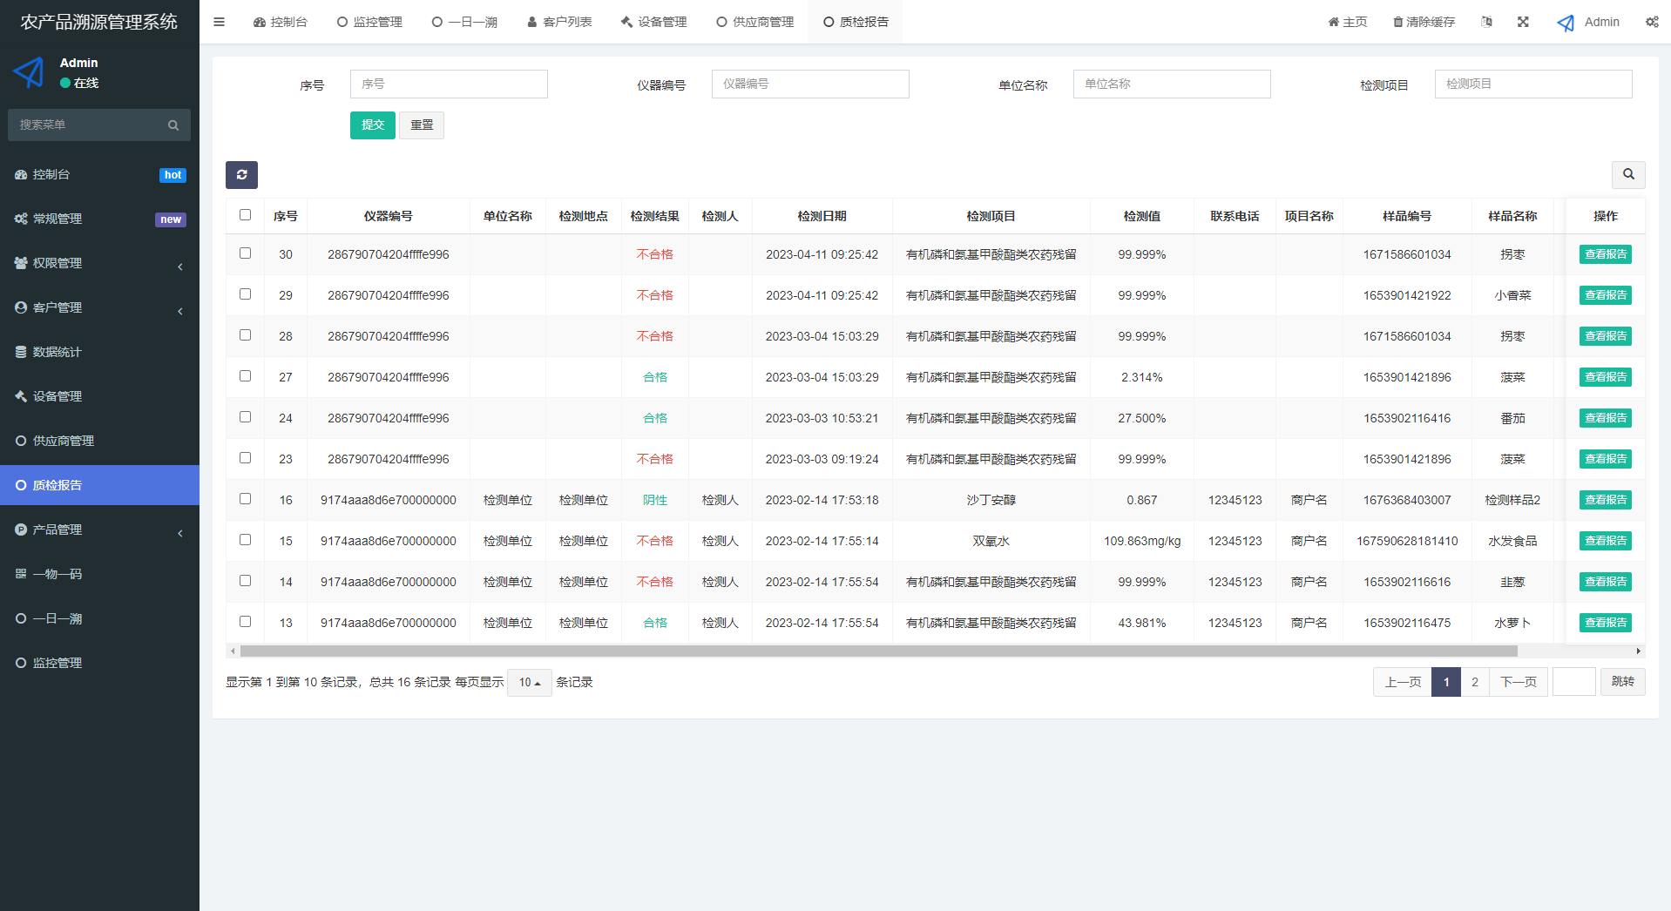The height and width of the screenshot is (911, 1671).
Task: Click the language switch icon
Action: 1486,22
